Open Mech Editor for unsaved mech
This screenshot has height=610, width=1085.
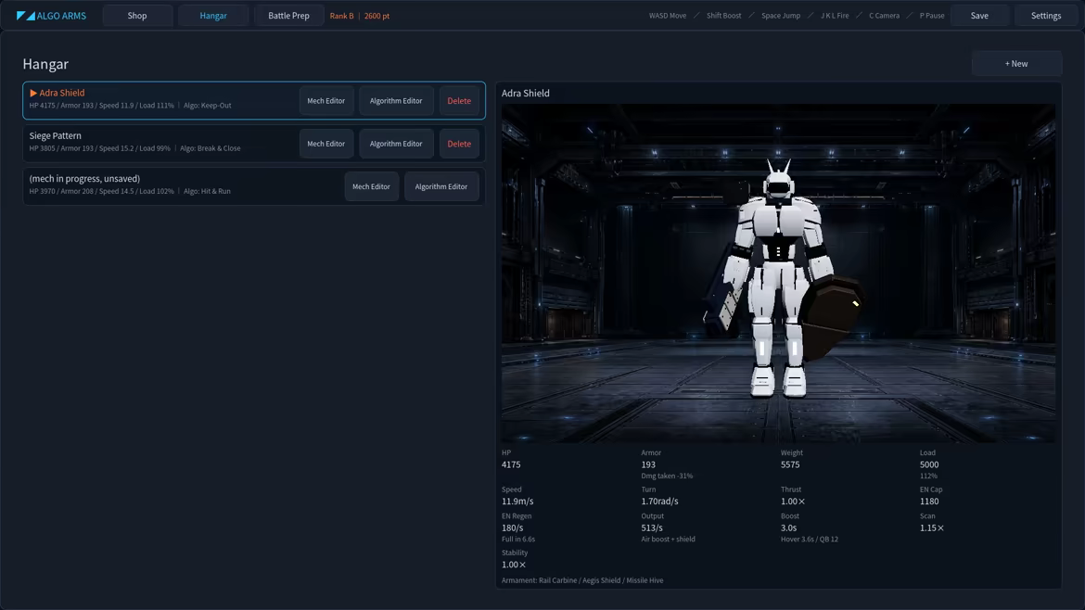click(371, 186)
